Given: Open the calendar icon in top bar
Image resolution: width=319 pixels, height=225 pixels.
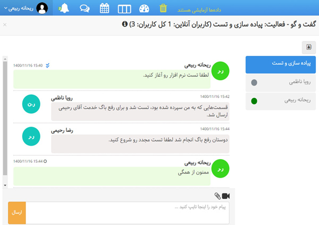Looking at the screenshot, I should pos(104,9).
